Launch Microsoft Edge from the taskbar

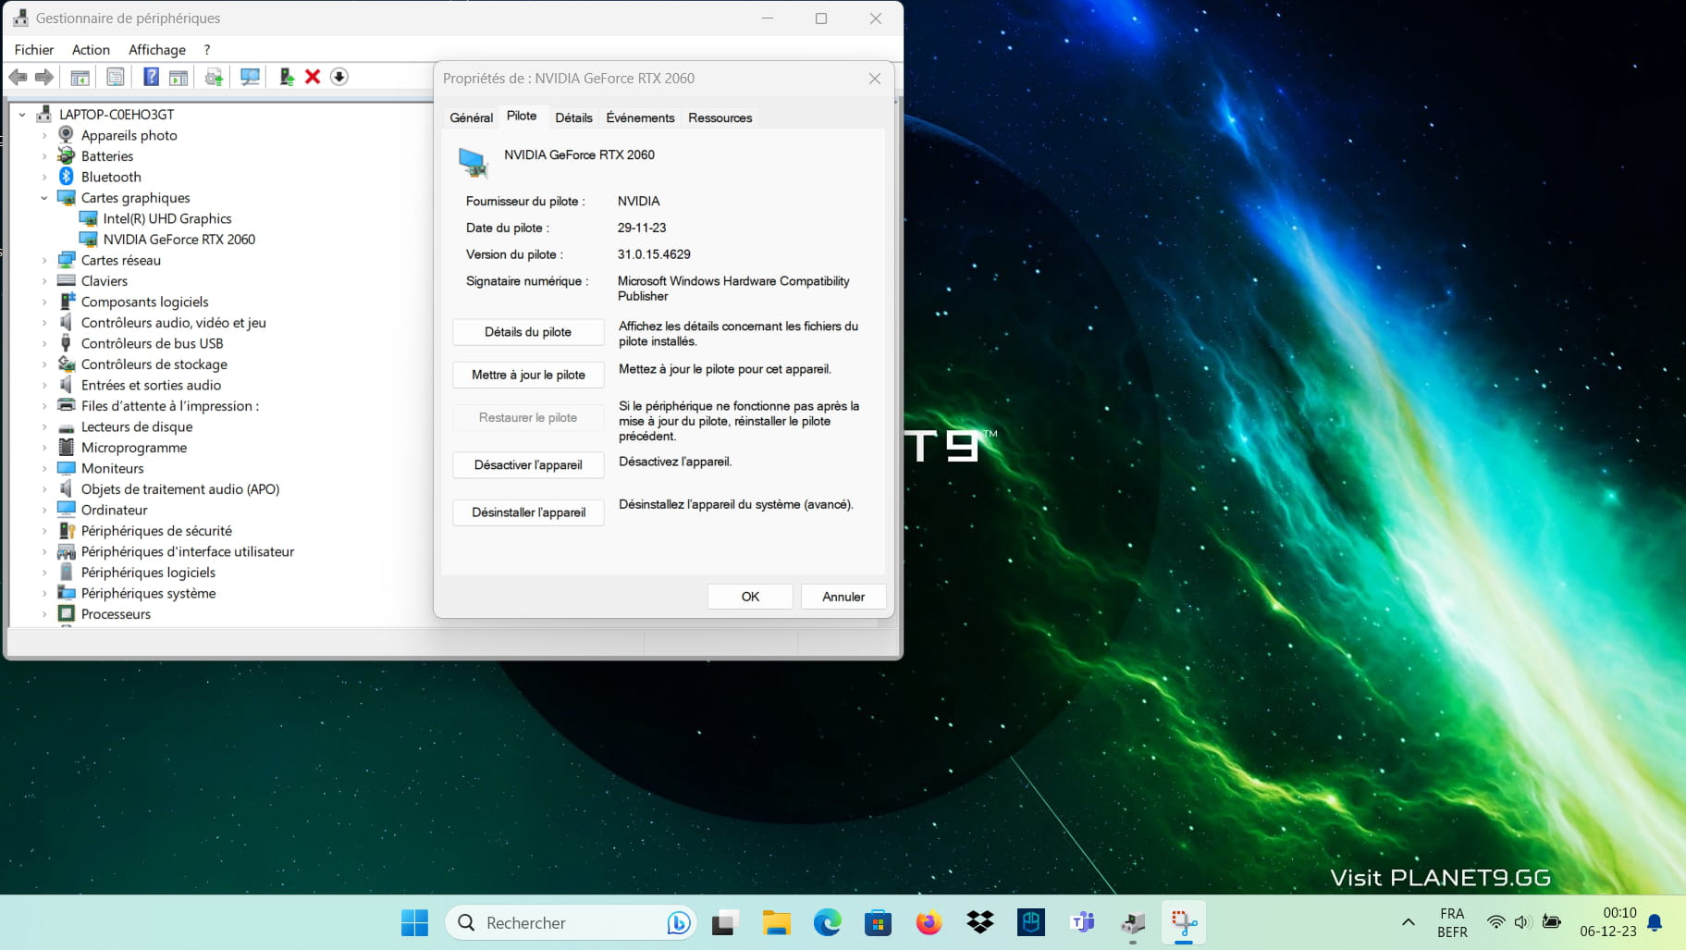827,922
